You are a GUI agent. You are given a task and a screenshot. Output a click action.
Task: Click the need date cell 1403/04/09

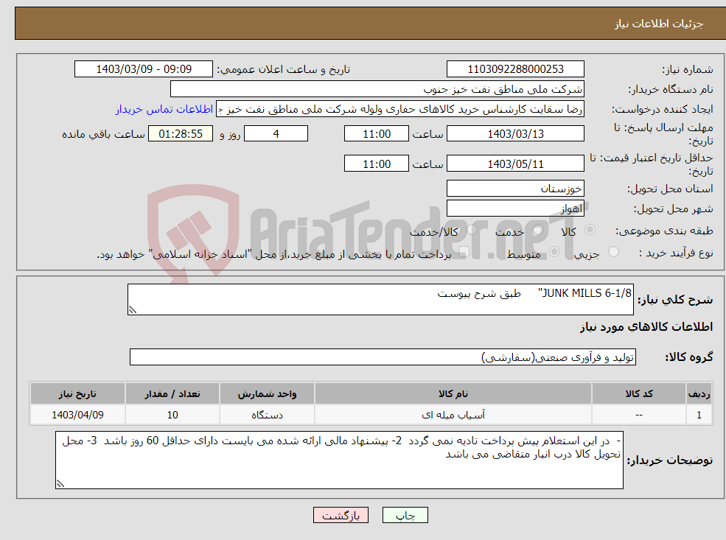tap(77, 415)
